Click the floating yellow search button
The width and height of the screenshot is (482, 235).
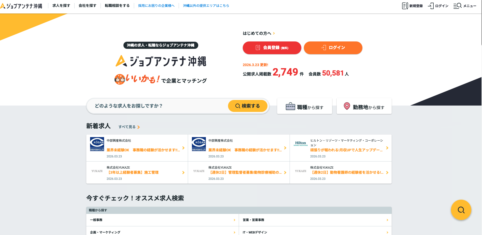461,210
